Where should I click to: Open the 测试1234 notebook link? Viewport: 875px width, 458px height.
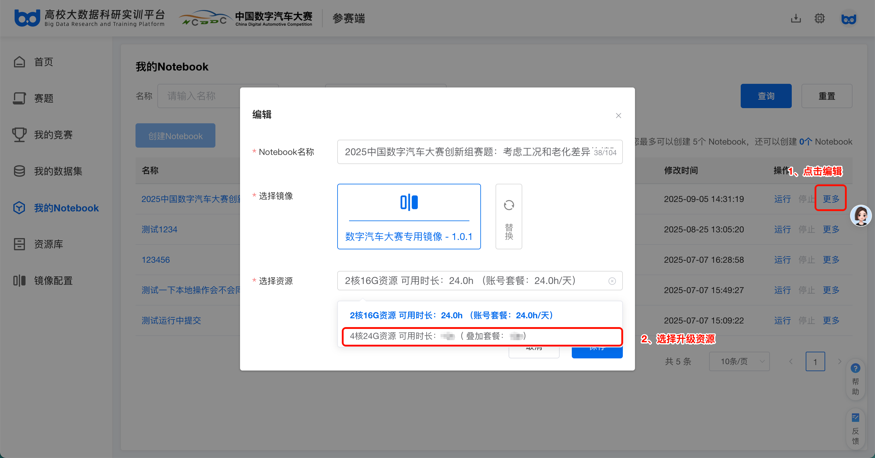pyautogui.click(x=159, y=230)
